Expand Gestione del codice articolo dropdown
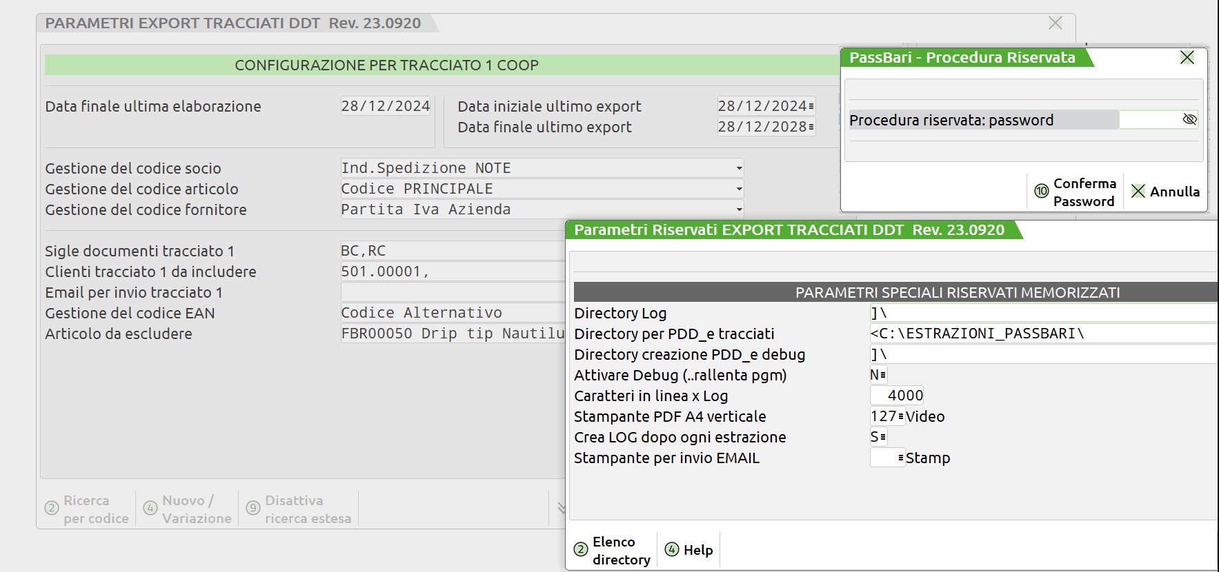 point(739,189)
